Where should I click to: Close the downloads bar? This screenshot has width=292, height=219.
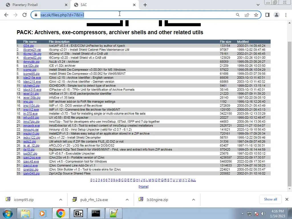(x=287, y=199)
